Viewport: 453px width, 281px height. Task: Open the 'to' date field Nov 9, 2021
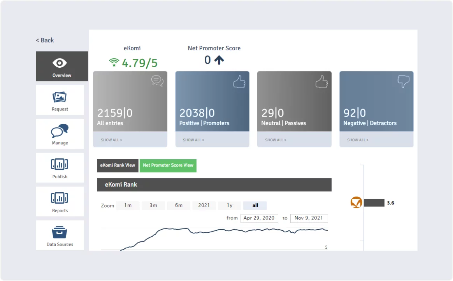pos(309,218)
